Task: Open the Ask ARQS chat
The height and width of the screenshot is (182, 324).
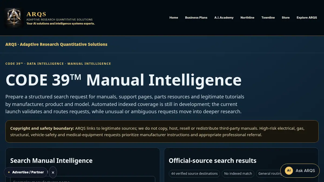Action: tap(300, 170)
